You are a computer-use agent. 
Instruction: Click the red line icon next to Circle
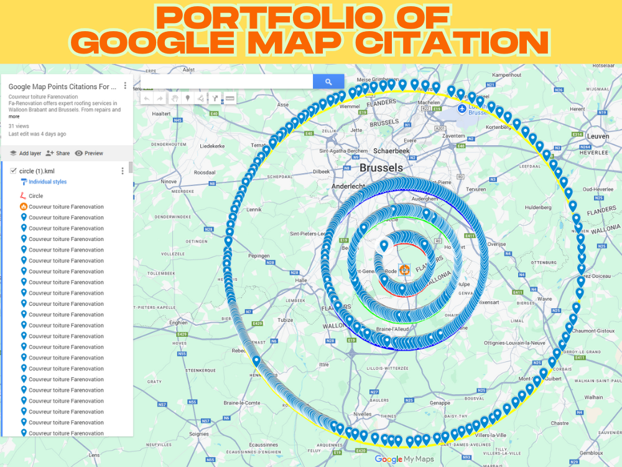[x=23, y=196]
